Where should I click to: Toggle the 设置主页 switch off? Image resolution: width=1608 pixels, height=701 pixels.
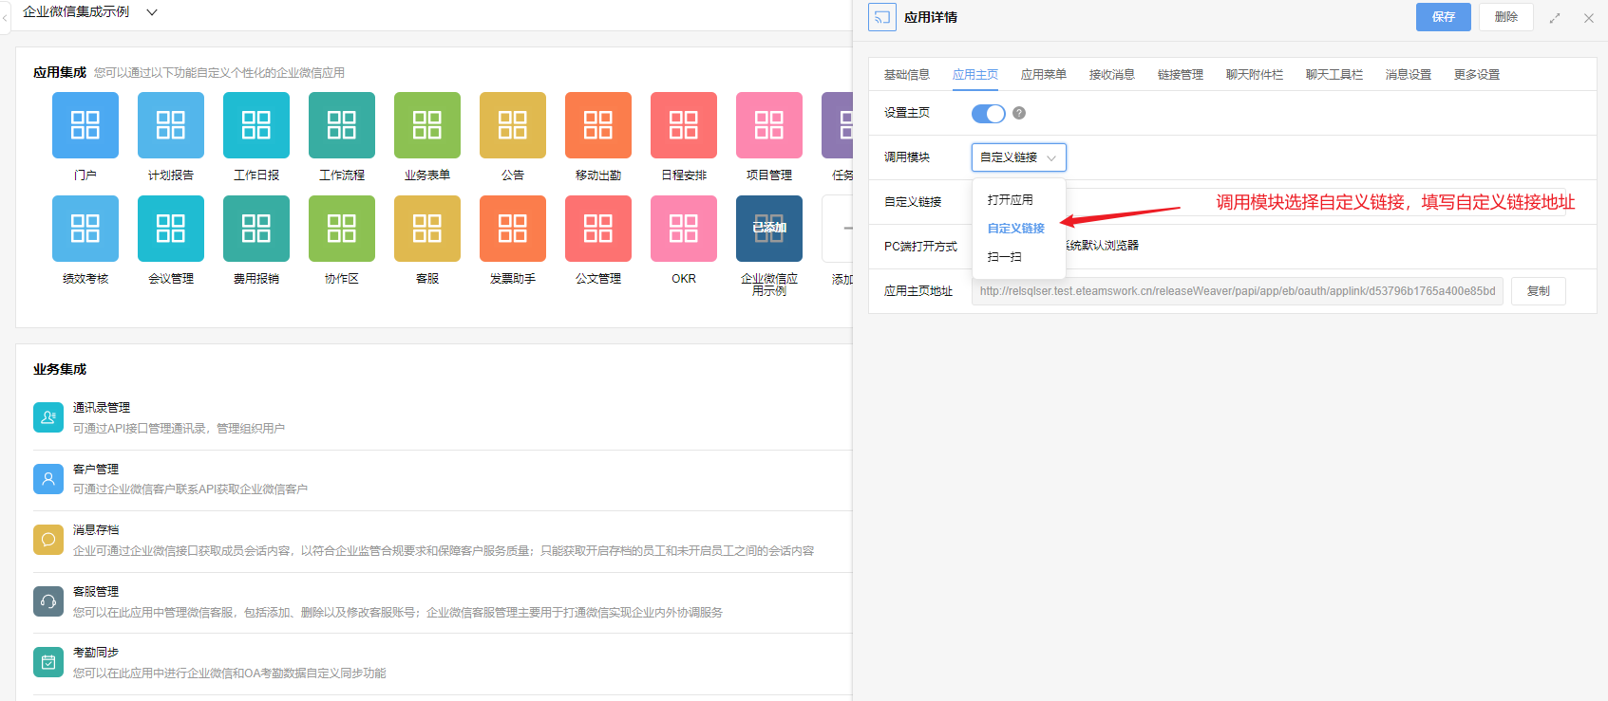pyautogui.click(x=989, y=114)
